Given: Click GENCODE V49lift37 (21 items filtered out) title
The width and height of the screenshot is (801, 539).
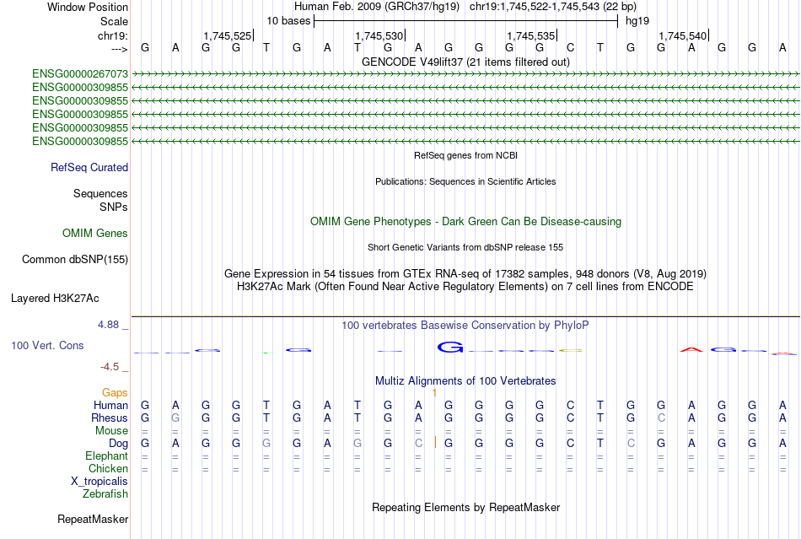Looking at the screenshot, I should 465,62.
